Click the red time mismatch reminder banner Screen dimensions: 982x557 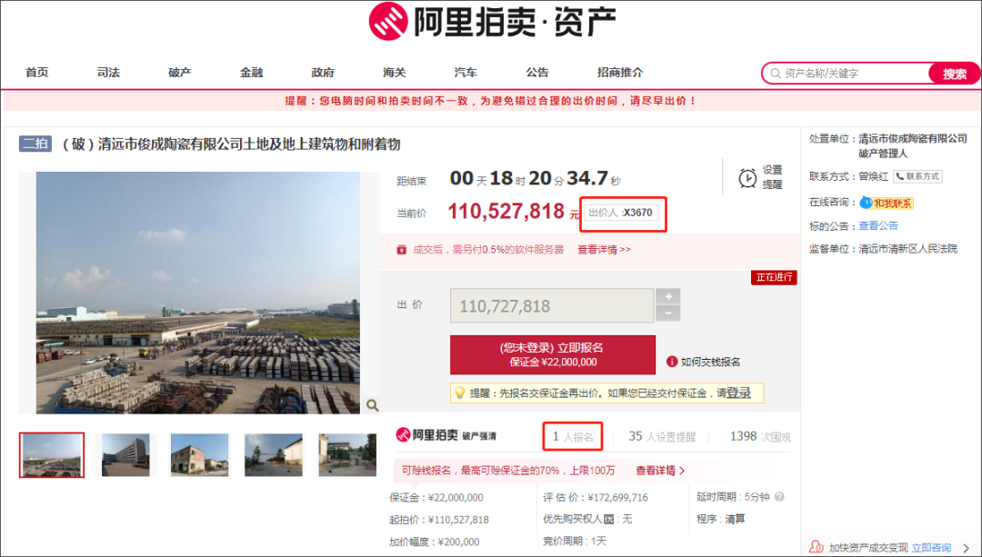coord(491,101)
